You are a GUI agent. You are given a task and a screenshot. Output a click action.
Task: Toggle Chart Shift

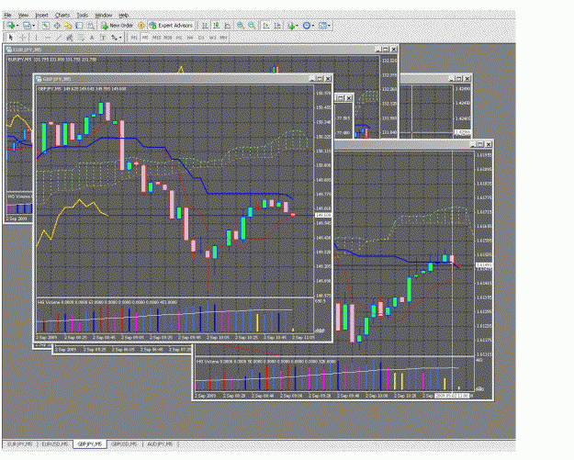[277, 26]
